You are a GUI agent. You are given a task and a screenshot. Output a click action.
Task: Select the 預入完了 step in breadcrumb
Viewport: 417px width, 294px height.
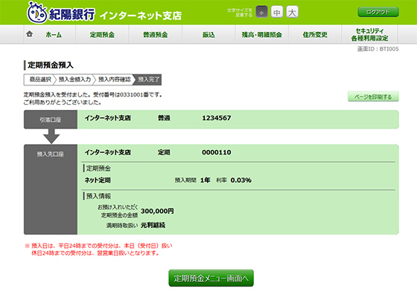click(148, 79)
